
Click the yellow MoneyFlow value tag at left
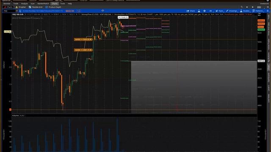[x=8, y=32]
